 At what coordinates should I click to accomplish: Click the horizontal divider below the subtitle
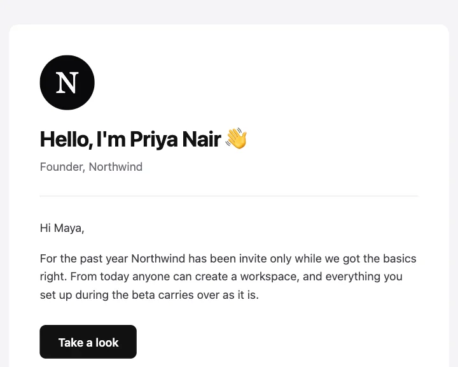click(x=229, y=196)
